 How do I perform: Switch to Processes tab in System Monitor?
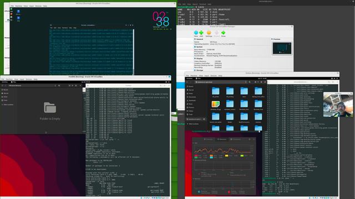(x=209, y=139)
